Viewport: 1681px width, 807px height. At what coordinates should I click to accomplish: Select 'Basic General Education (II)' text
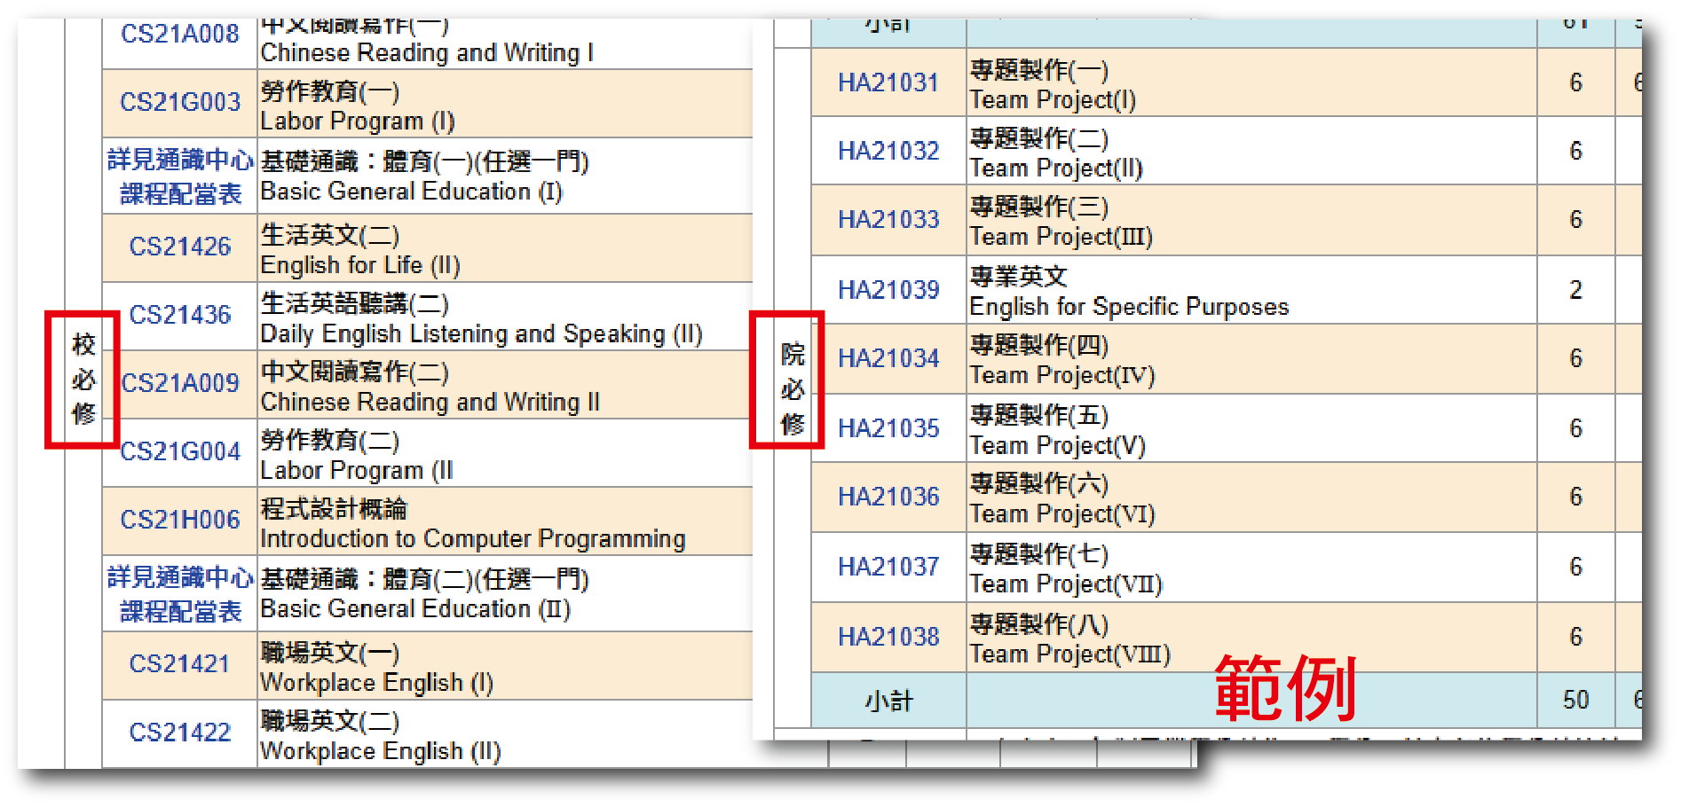click(415, 609)
